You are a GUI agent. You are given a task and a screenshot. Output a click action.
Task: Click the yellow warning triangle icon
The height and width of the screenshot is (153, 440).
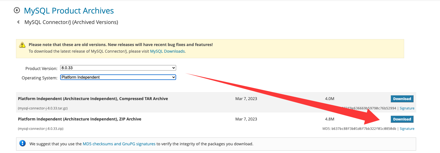tap(22, 45)
